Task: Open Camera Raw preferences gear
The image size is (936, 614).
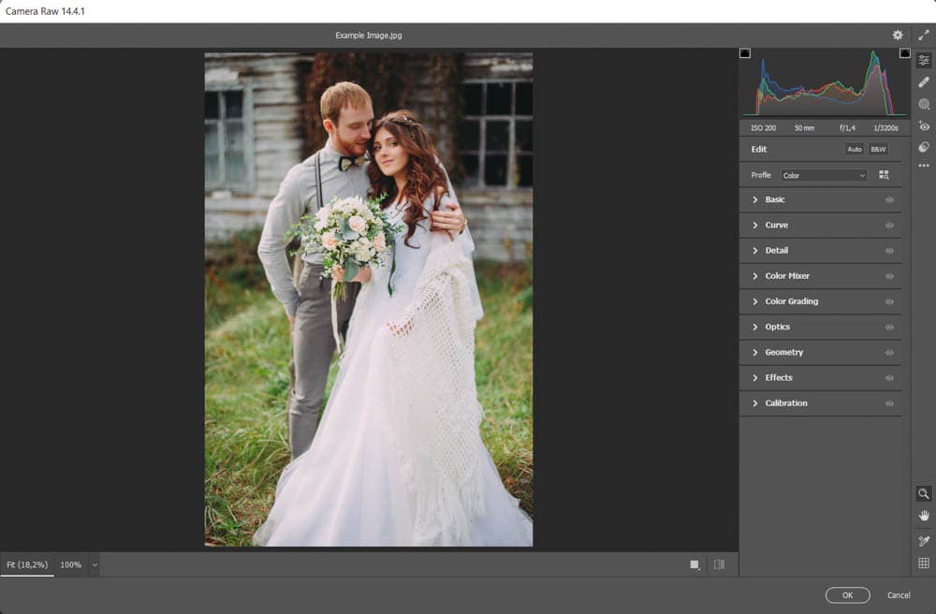Action: tap(898, 35)
